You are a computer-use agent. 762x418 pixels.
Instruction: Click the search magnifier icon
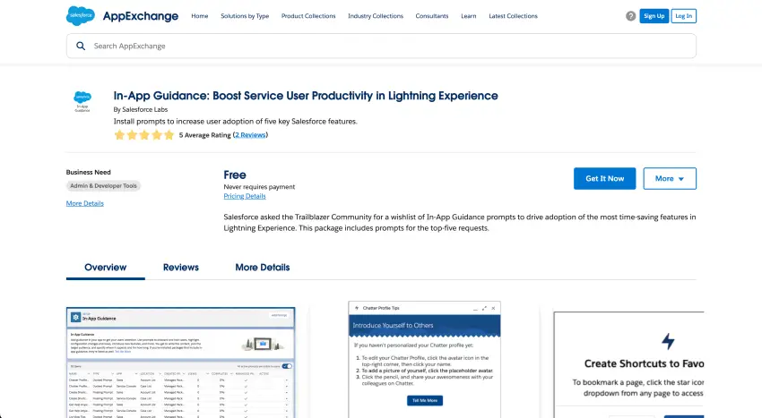(81, 46)
